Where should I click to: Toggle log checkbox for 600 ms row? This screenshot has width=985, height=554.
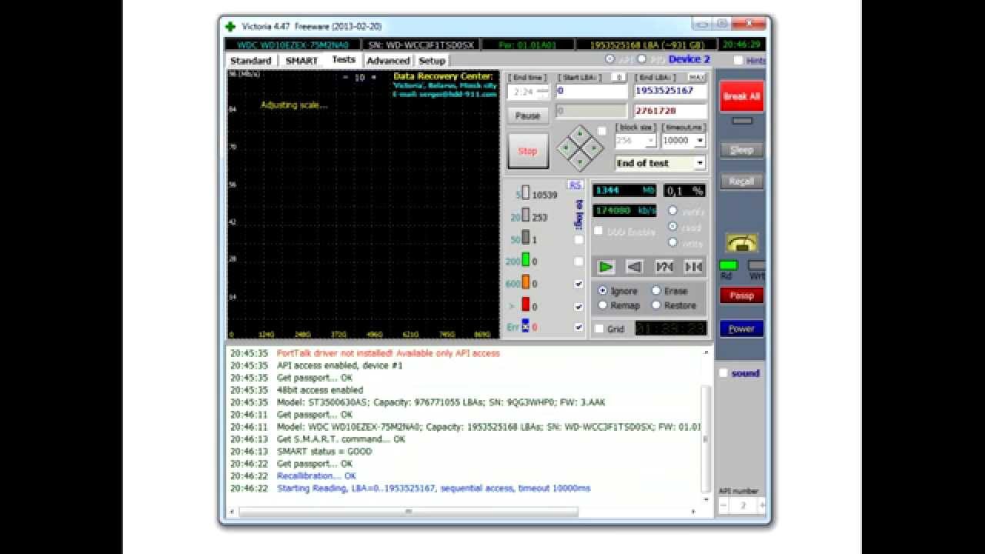click(579, 284)
